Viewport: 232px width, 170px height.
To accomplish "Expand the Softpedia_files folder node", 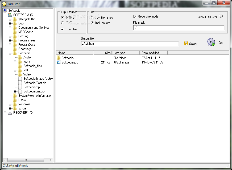I will click(x=15, y=66).
